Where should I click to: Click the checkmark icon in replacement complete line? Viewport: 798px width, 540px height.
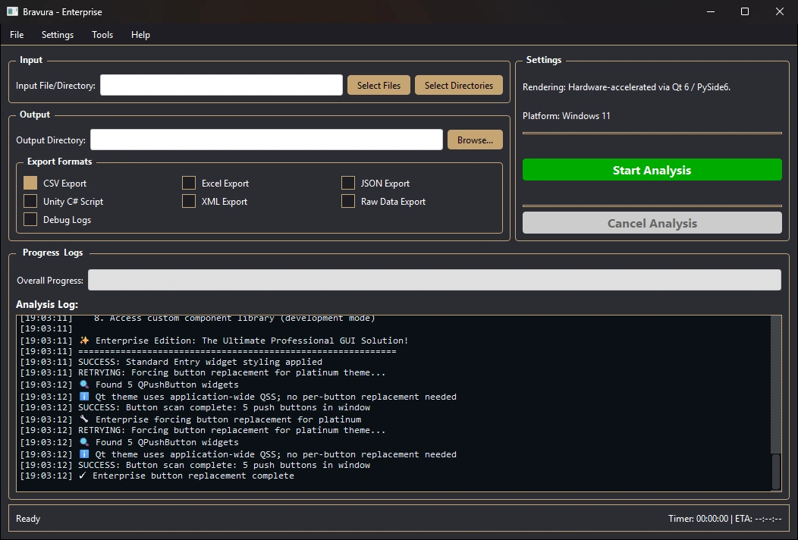83,476
